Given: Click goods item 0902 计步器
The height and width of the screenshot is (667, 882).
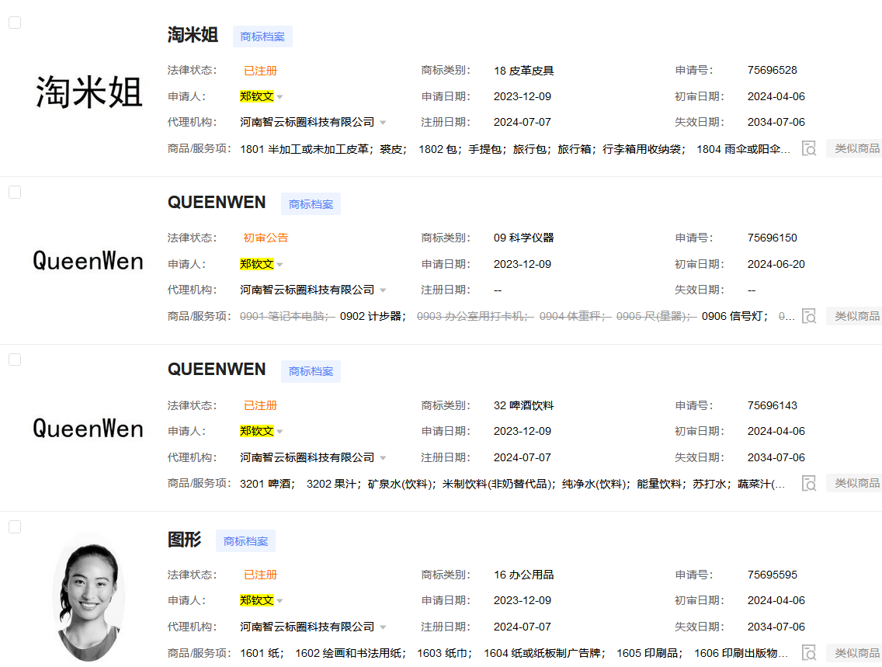Looking at the screenshot, I should click(x=373, y=316).
